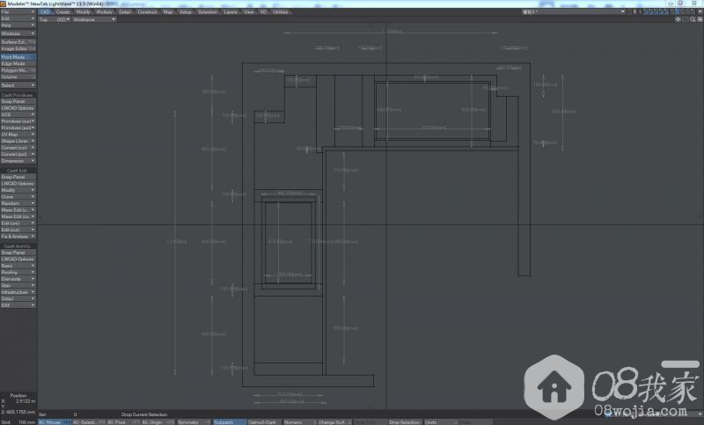Click the Snap Panel button under Cad4 Primitives
The image size is (704, 425).
[x=18, y=101]
